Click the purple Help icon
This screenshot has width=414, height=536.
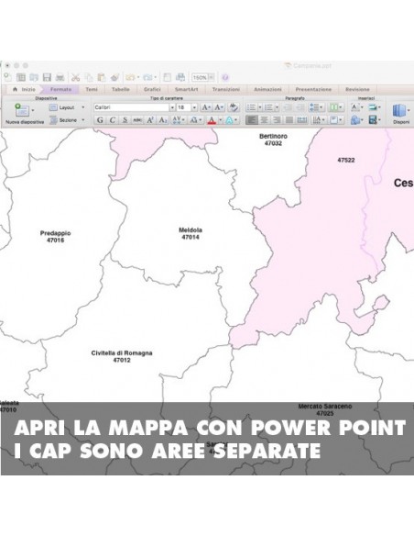click(225, 78)
